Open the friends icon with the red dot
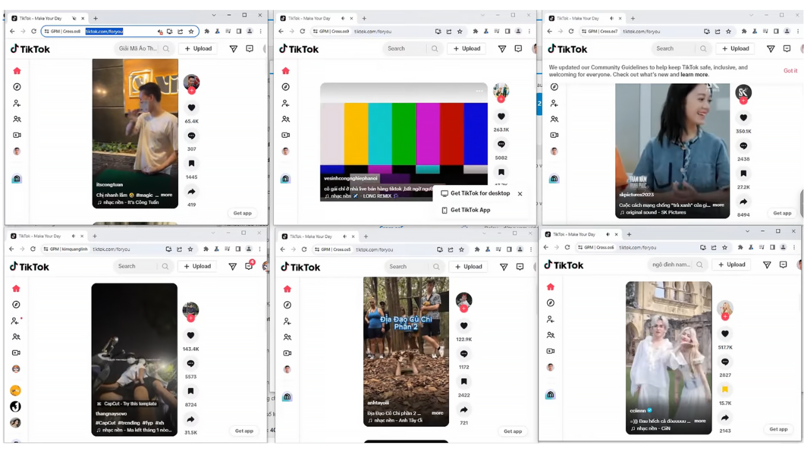Screen dimensions: 806x453 click(16, 321)
